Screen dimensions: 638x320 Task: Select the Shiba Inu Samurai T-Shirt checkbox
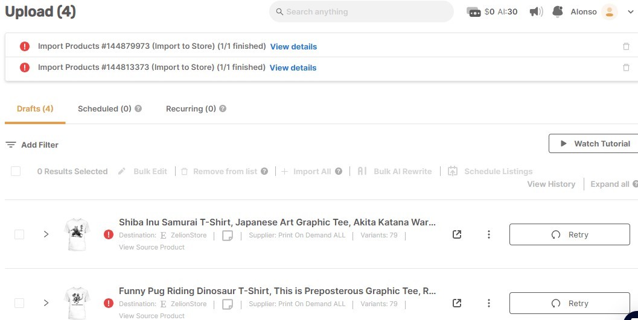[19, 234]
